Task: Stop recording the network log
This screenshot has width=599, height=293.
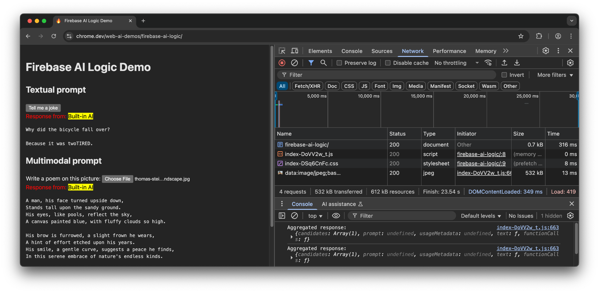Action: [x=282, y=63]
